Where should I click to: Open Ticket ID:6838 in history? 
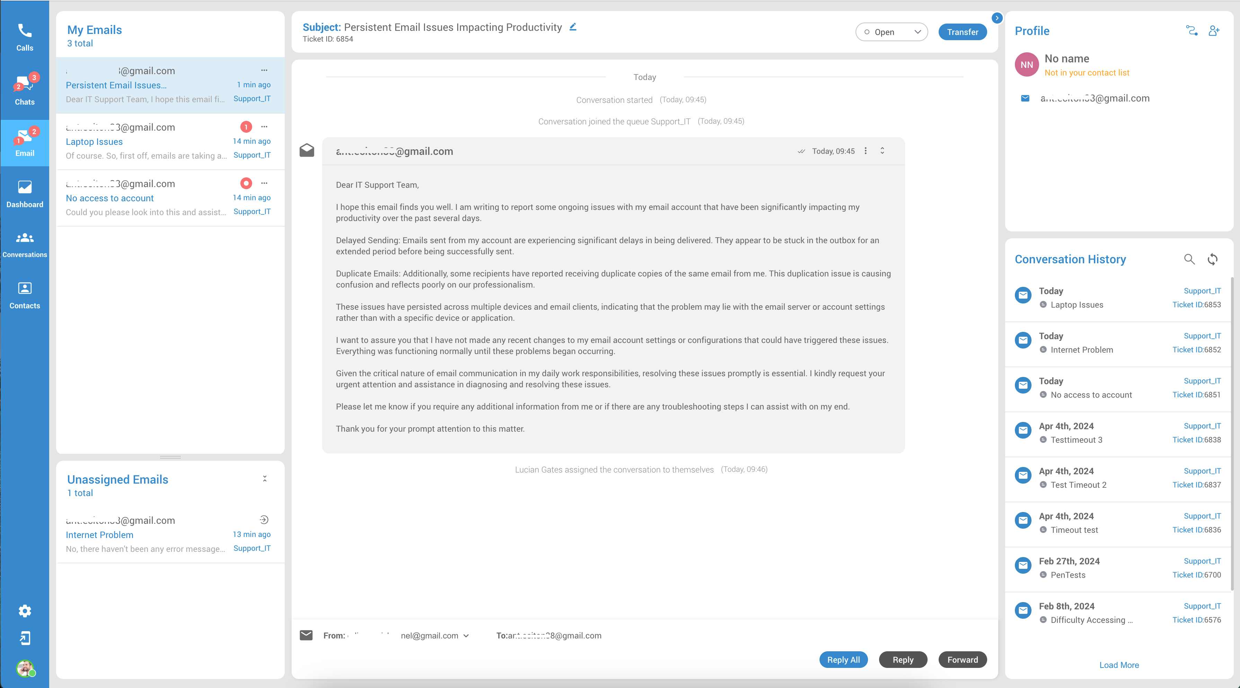(1197, 440)
